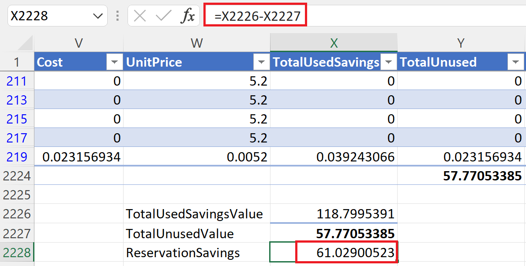Viewport: 526px width, 266px height.
Task: Select column X header
Action: pyautogui.click(x=334, y=43)
